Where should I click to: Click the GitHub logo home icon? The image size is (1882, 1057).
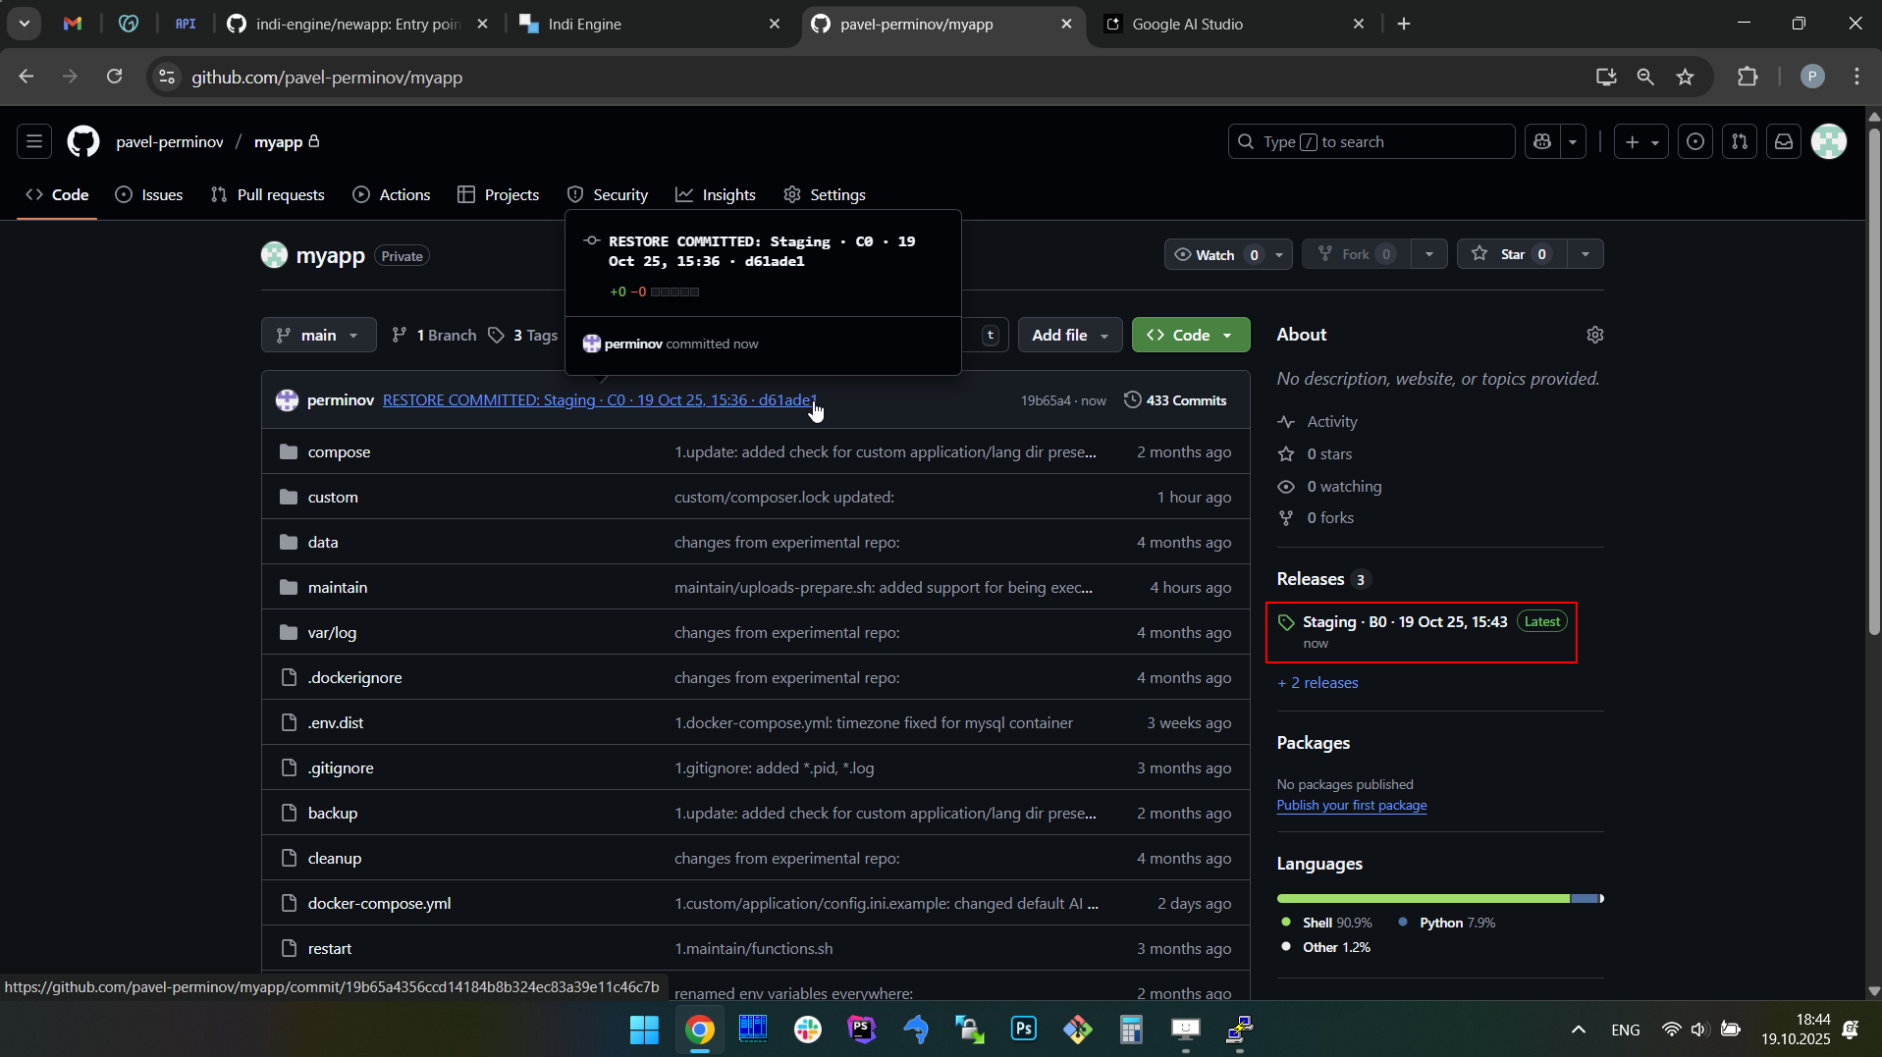pyautogui.click(x=83, y=142)
